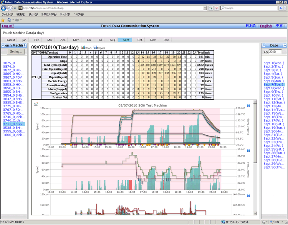The height and width of the screenshot is (225, 288).
Task: Collapse the Pouch Machine panel left arrows
Action: click(x=3, y=45)
